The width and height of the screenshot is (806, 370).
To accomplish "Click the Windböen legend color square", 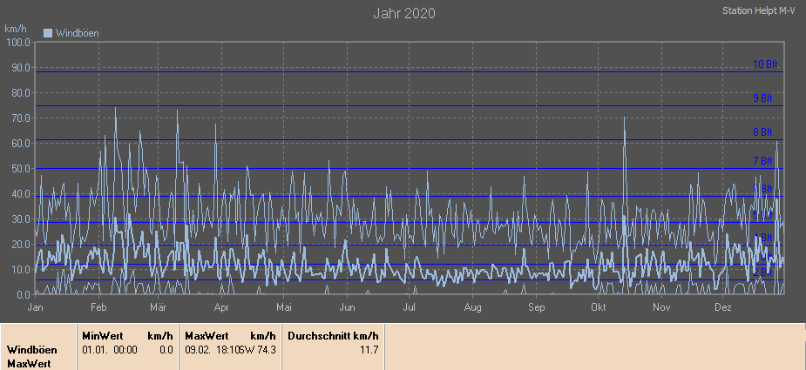I will pyautogui.click(x=48, y=34).
